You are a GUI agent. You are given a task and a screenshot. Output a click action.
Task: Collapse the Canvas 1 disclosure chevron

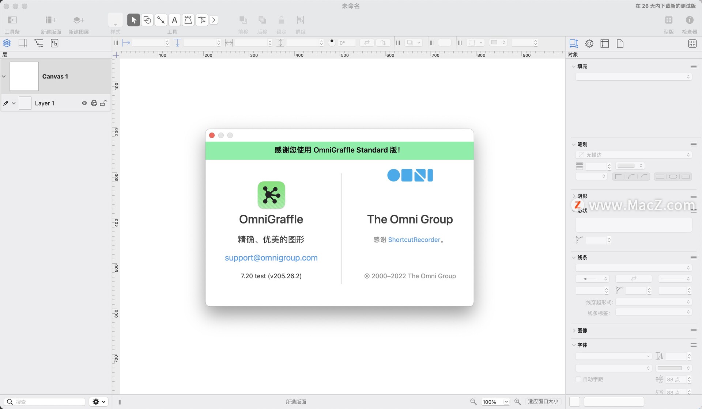coord(4,76)
